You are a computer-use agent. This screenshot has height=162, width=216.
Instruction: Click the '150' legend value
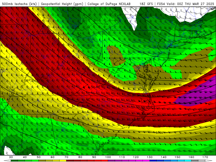tap(177, 157)
